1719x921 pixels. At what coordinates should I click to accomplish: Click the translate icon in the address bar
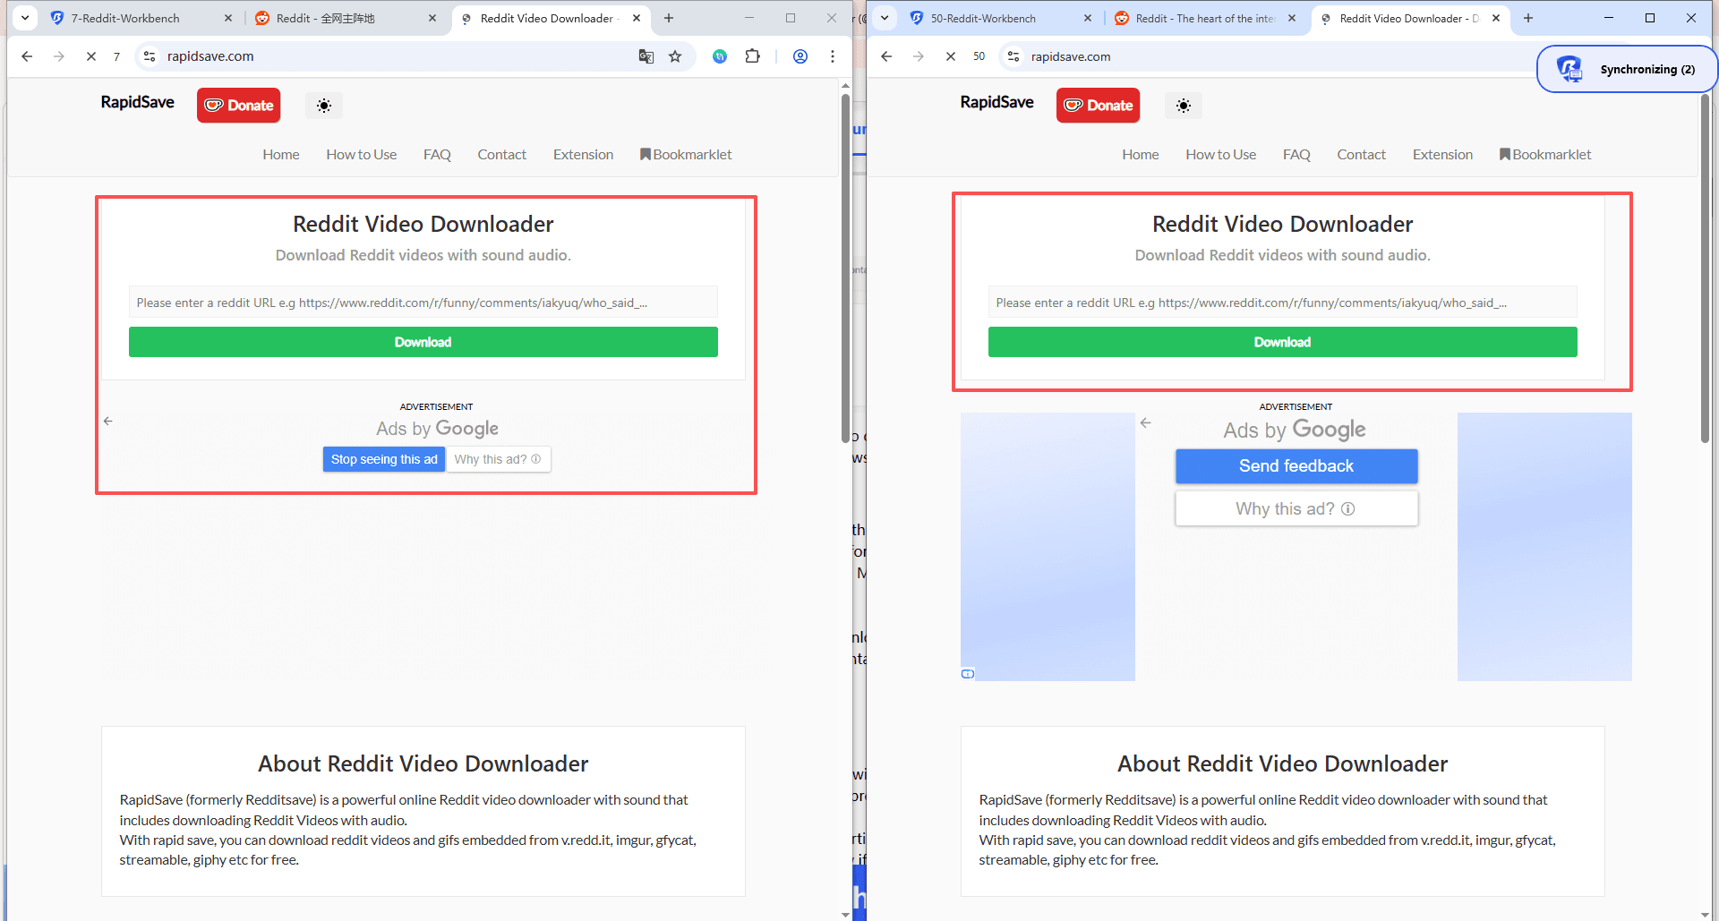pyautogui.click(x=646, y=56)
